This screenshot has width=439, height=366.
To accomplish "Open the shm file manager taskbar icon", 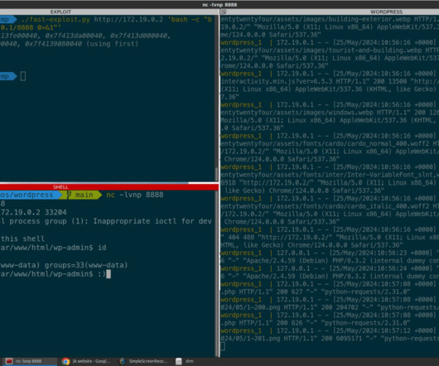I will [x=179, y=361].
